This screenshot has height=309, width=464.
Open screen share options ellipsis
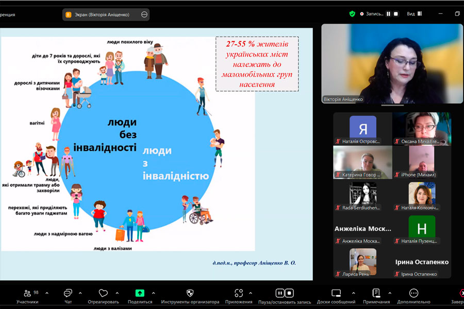coord(144,14)
